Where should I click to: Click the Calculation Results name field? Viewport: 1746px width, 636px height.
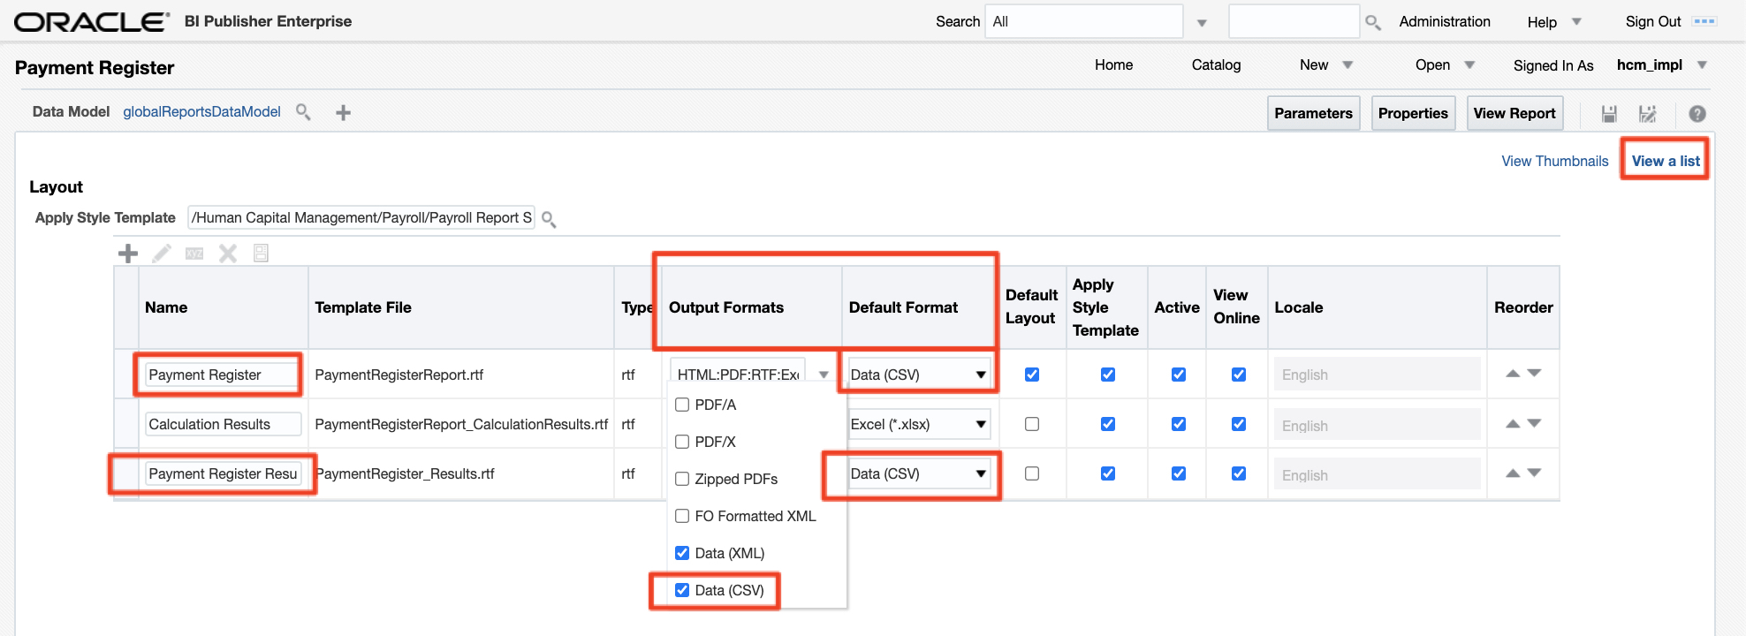pos(223,424)
